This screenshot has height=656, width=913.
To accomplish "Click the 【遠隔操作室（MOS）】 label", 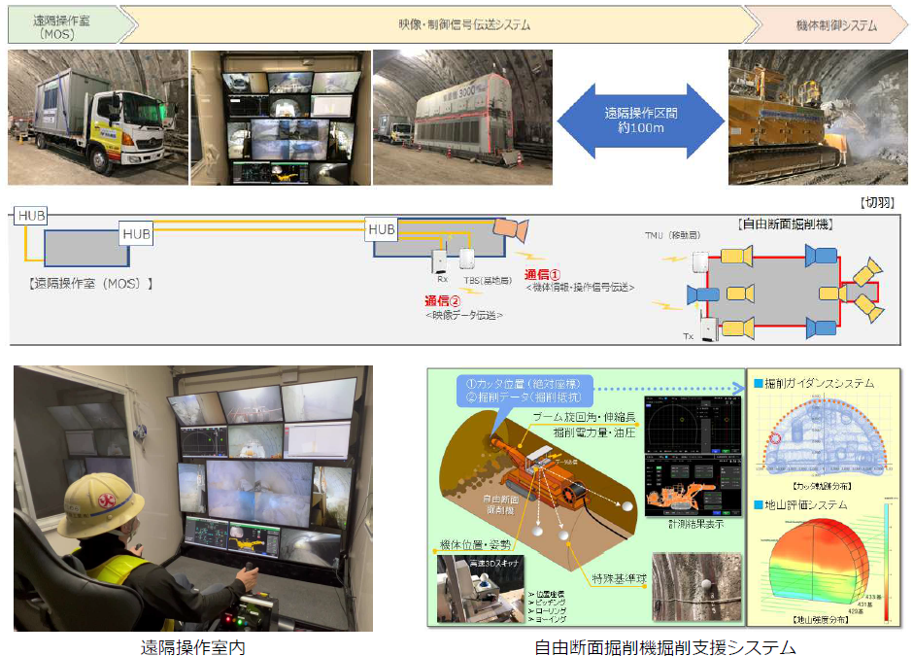I will click(90, 284).
